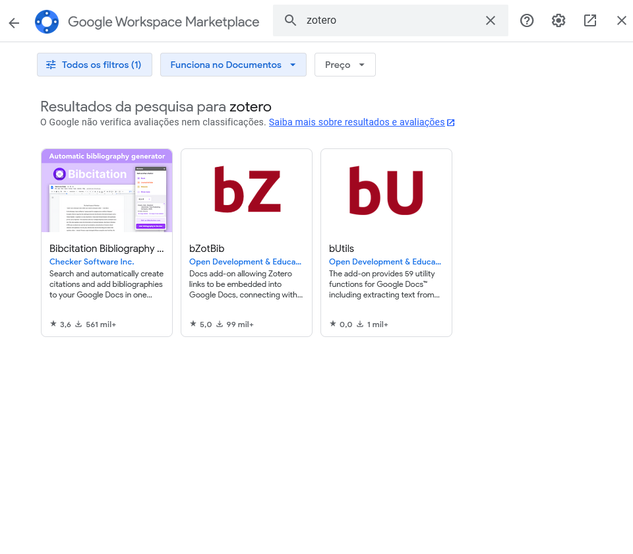Go back with the left arrow
Screen dimensions: 633x554
point(14,23)
